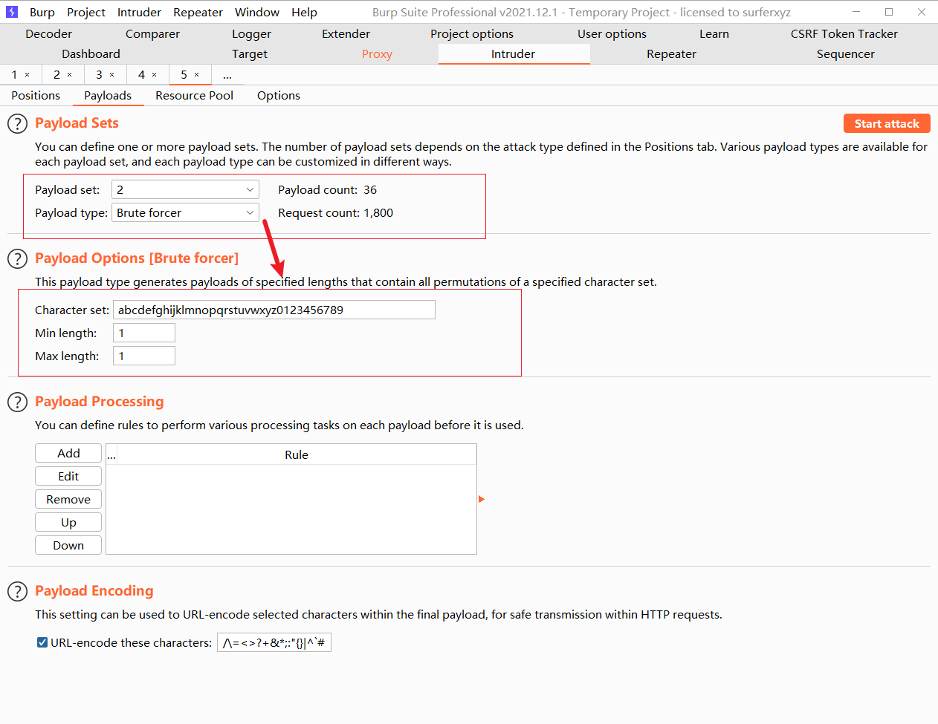Image resolution: width=938 pixels, height=724 pixels.
Task: Click the Min length field
Action: 144,333
